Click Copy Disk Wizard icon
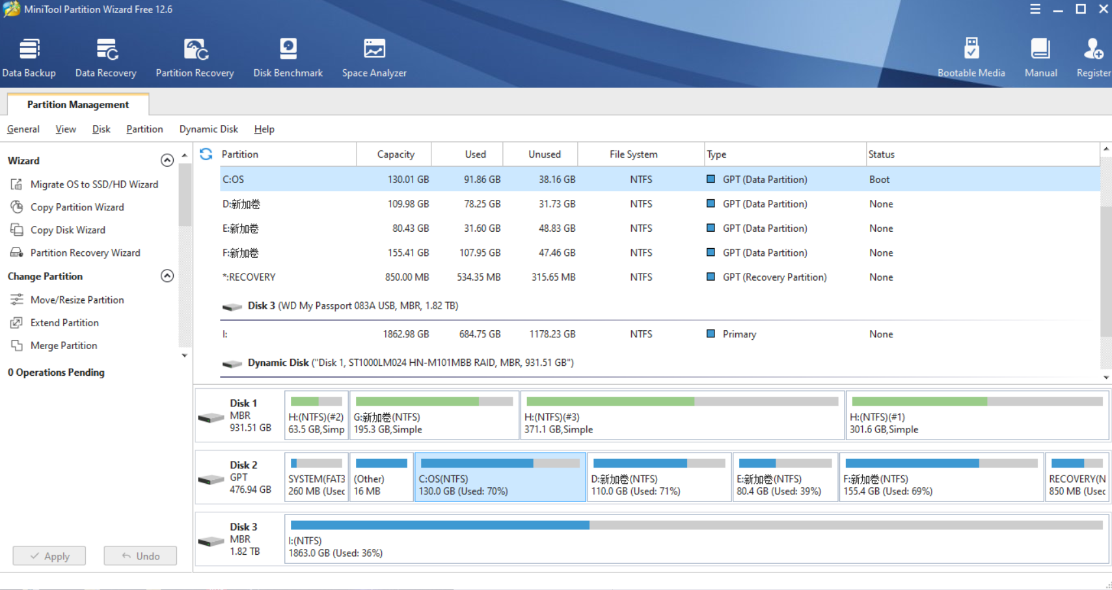 [17, 230]
